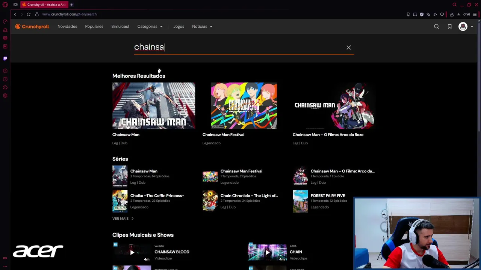Search tabs with top magnifier icon
Image resolution: width=481 pixels, height=270 pixels.
tap(454, 4)
